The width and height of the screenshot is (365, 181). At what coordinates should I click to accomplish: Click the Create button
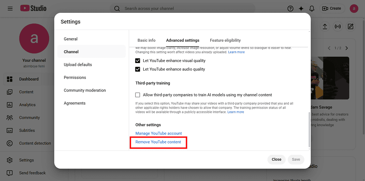point(332,9)
